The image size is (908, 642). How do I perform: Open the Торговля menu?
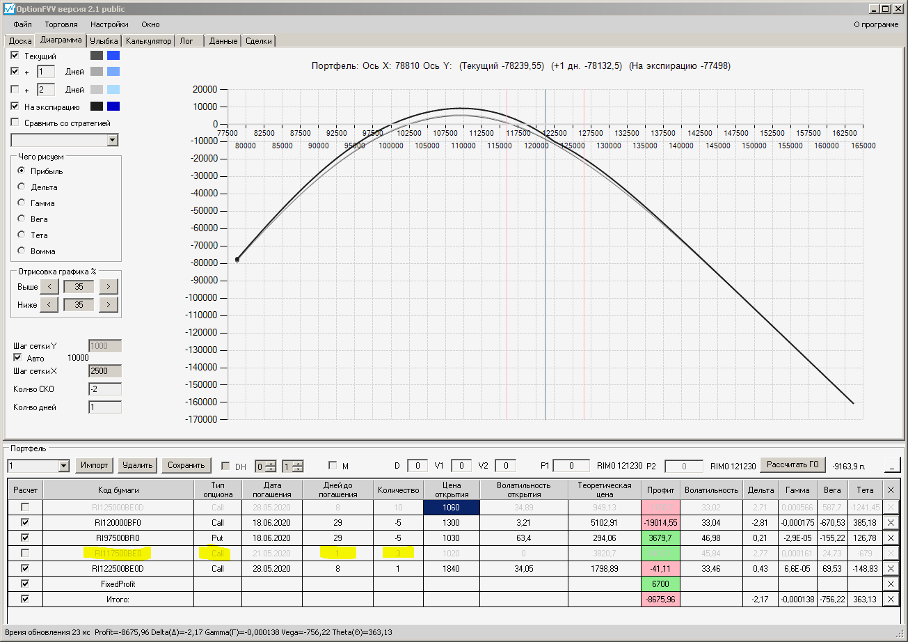pyautogui.click(x=61, y=24)
